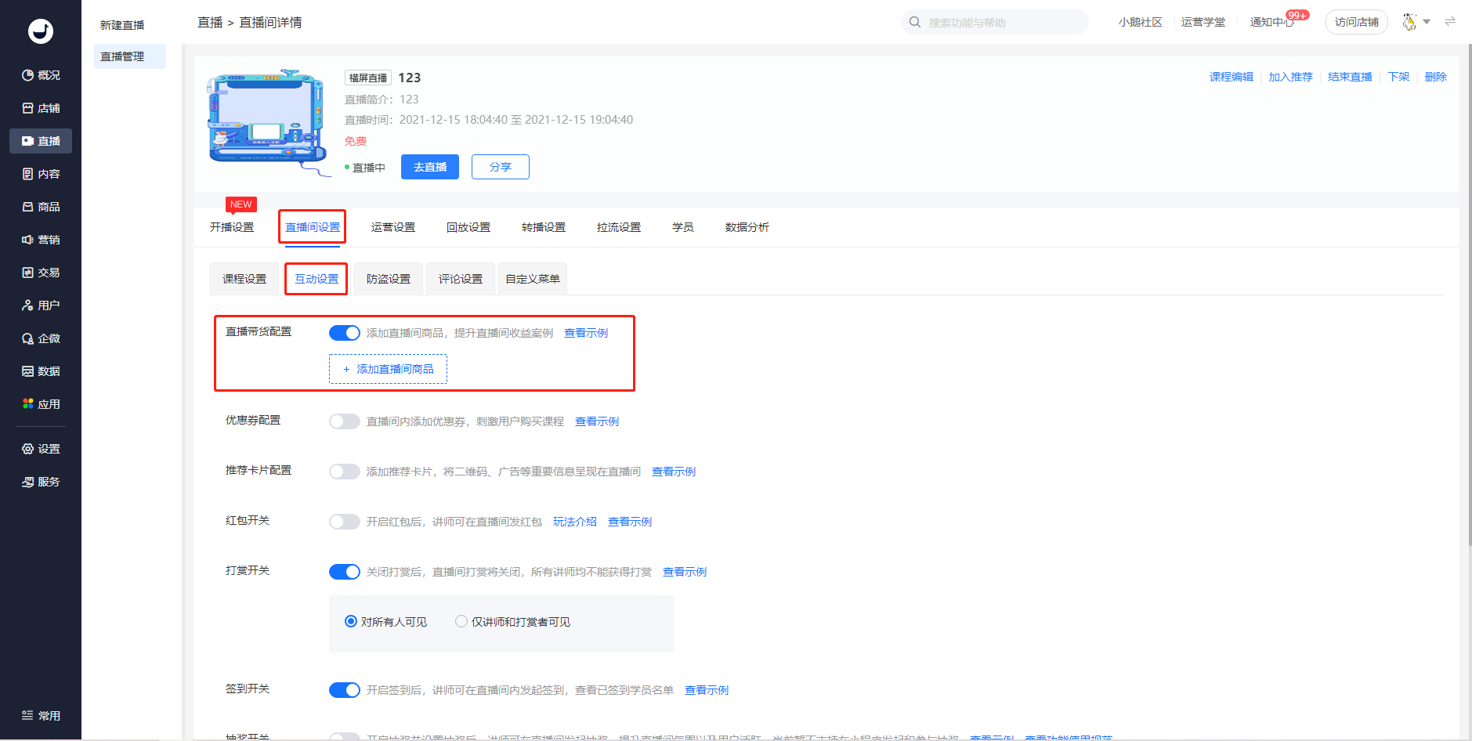The height and width of the screenshot is (741, 1472).
Task: Disable the 直播带货配置 toggle
Action: pos(345,333)
